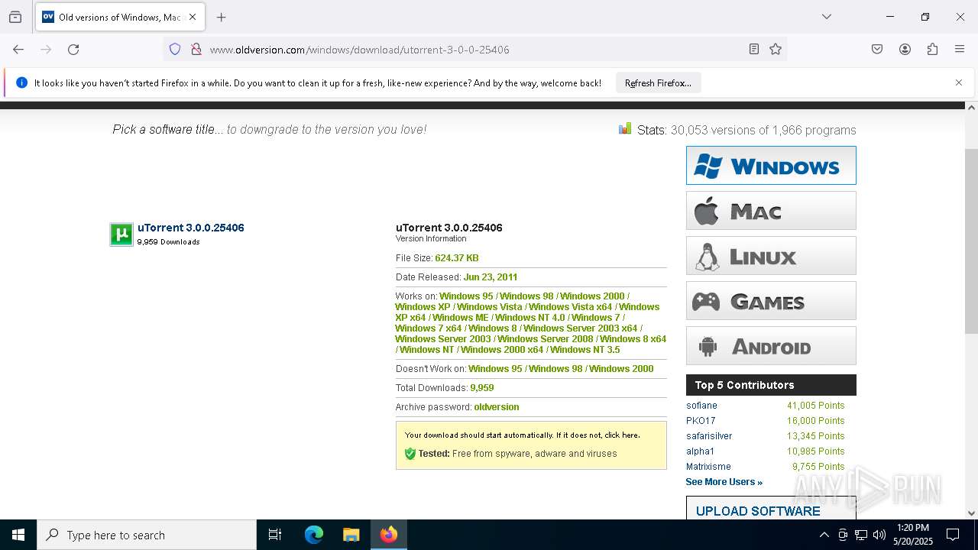Click the scrollbar down arrow

pyautogui.click(x=971, y=513)
